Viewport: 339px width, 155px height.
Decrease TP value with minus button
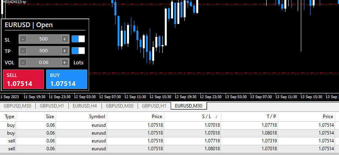coord(23,51)
